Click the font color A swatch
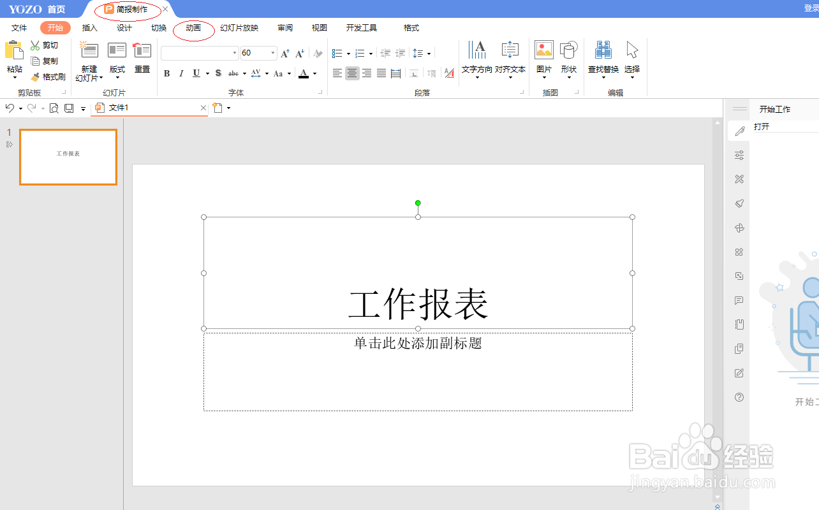 (304, 73)
